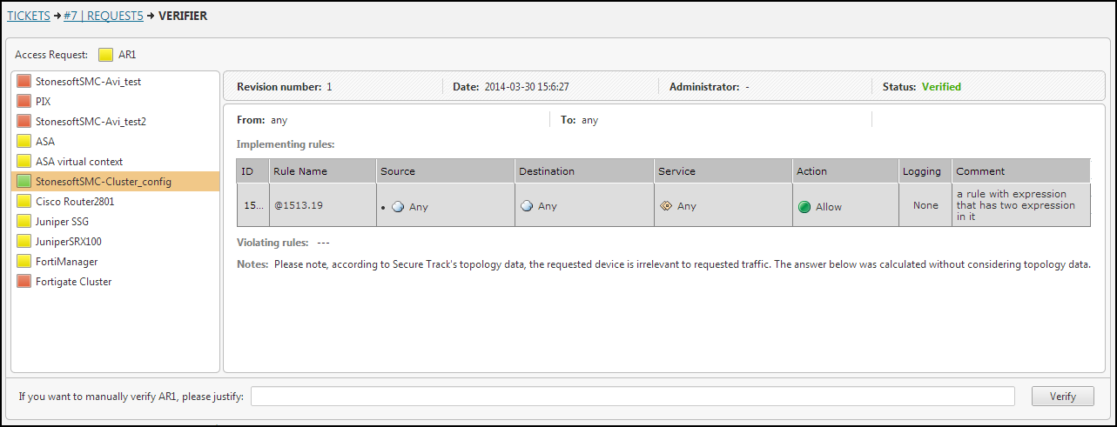Click the green Allow action icon

[x=804, y=207]
